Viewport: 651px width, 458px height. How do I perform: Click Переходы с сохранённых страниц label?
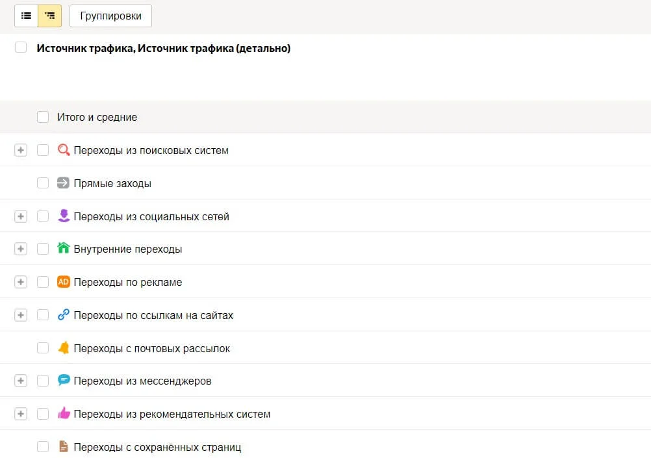pos(157,447)
